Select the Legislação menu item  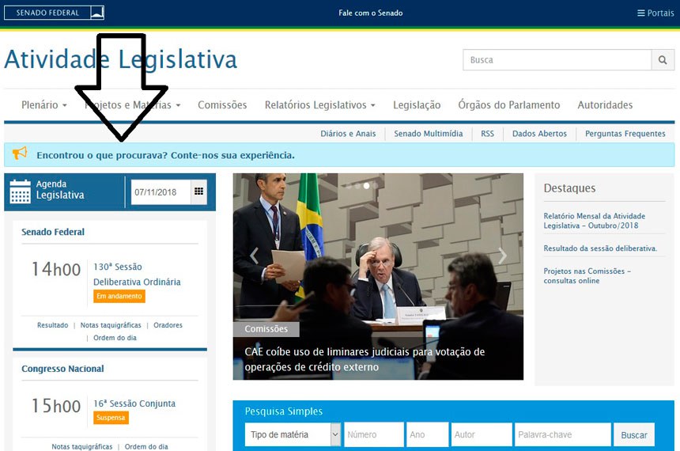[417, 105]
